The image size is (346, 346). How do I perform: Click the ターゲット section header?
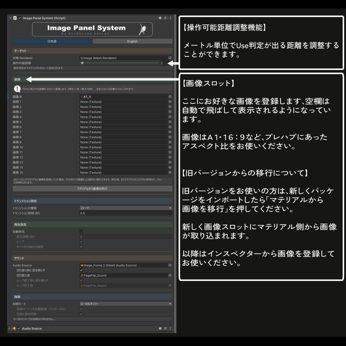pos(93,51)
